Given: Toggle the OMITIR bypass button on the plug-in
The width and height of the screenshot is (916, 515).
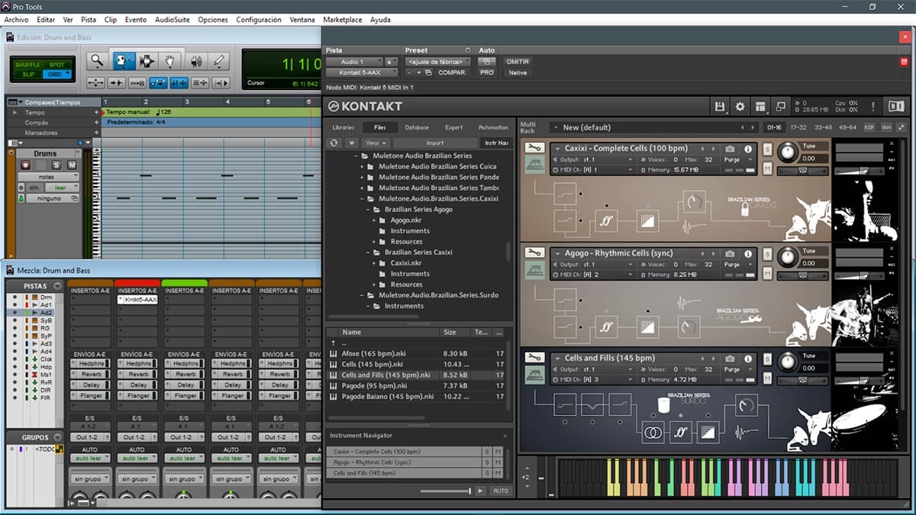Looking at the screenshot, I should point(518,62).
